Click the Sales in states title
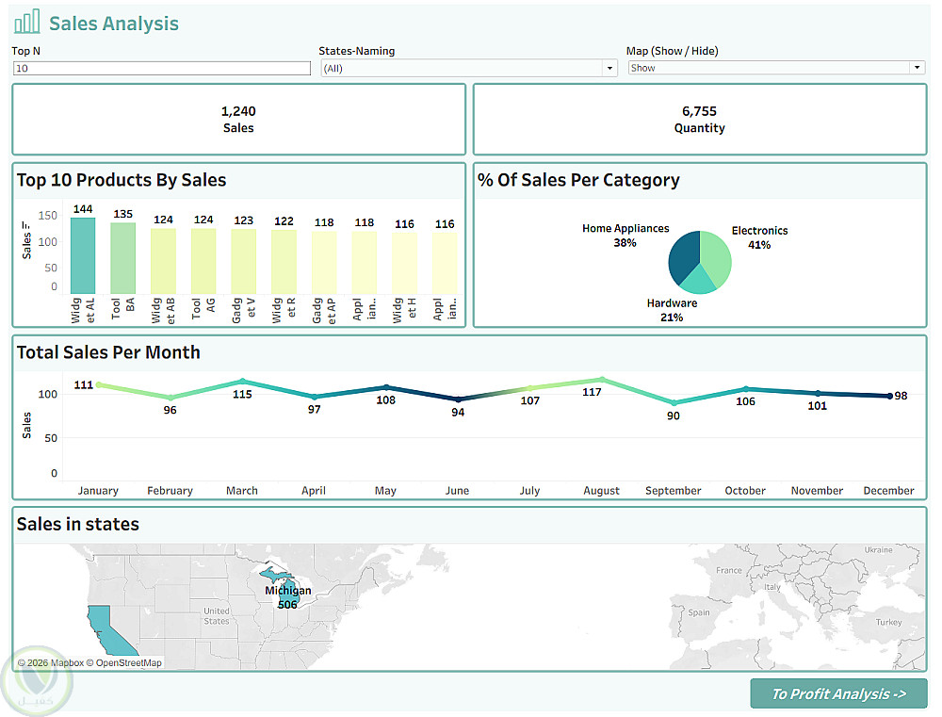The image size is (942, 717). point(78,524)
